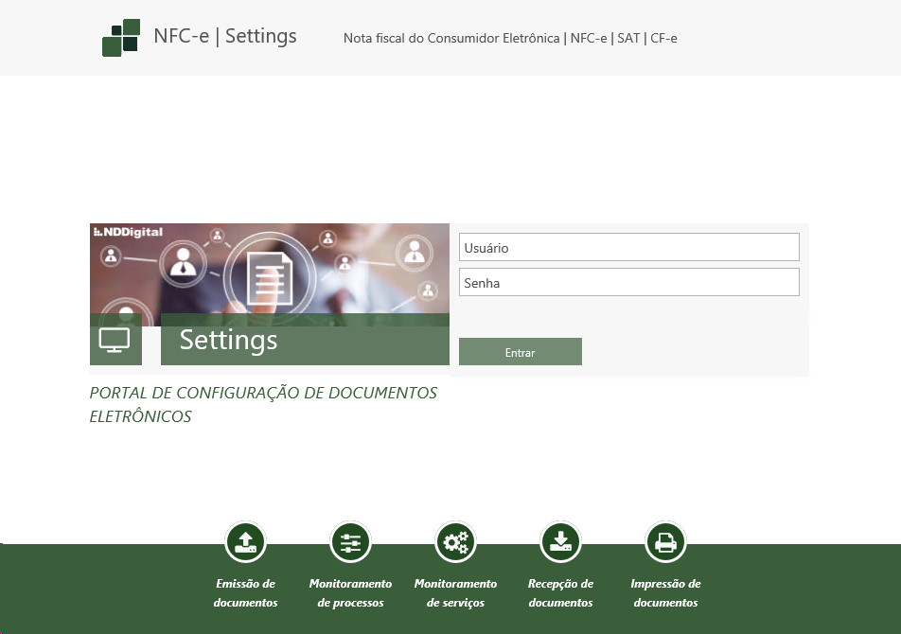This screenshot has width=901, height=634.
Task: Select the green Settings banner label
Action: (304, 340)
